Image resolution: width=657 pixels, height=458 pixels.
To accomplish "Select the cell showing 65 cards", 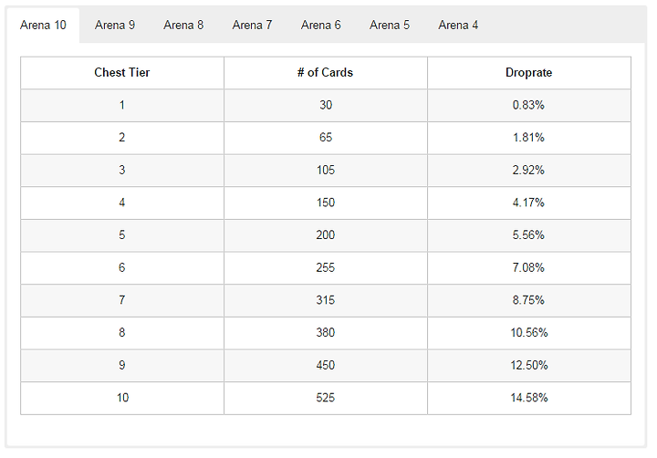I will [325, 138].
